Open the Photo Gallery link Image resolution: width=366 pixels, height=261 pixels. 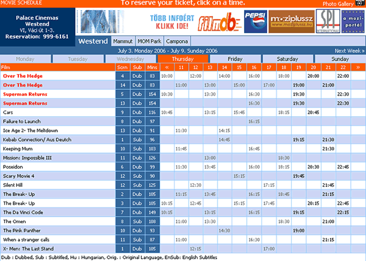pos(338,4)
